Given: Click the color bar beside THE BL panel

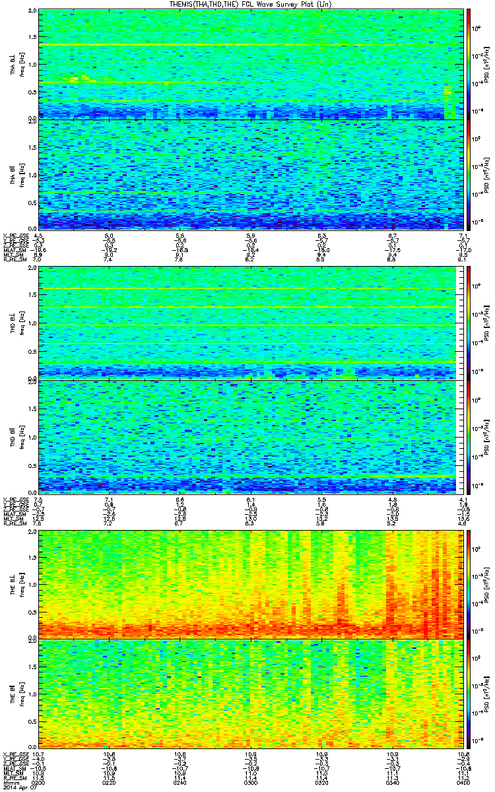Looking at the screenshot, I should pos(469,584).
